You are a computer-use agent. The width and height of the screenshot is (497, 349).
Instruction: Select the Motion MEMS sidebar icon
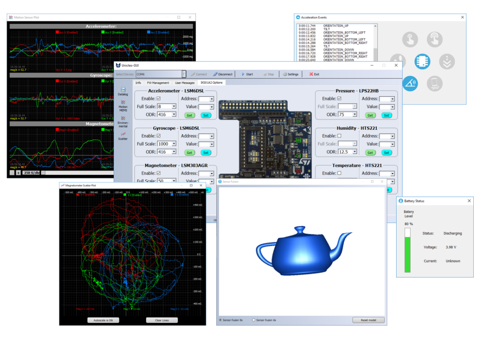[122, 102]
